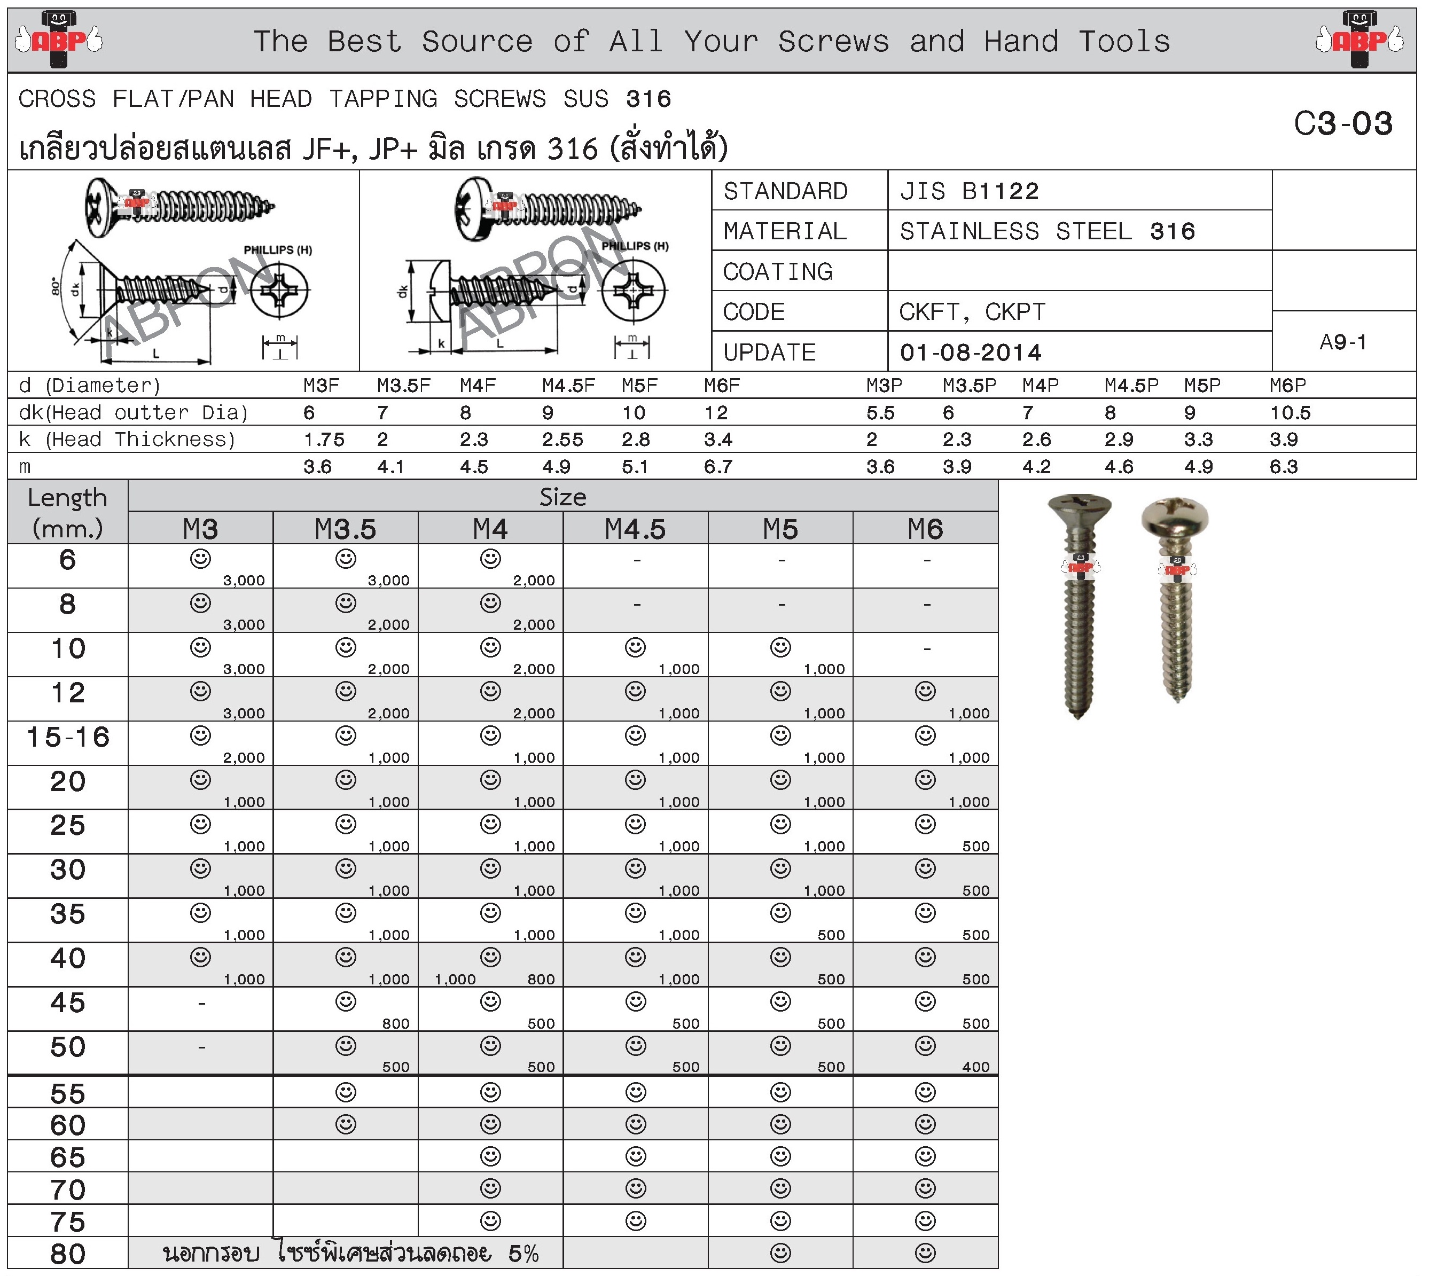Screen dimensions: 1430x1276
Task: Click the title "CROSS FLAT/PAN HEAD TAPPING SCREWS SUS 316"
Action: pyautogui.click(x=345, y=99)
